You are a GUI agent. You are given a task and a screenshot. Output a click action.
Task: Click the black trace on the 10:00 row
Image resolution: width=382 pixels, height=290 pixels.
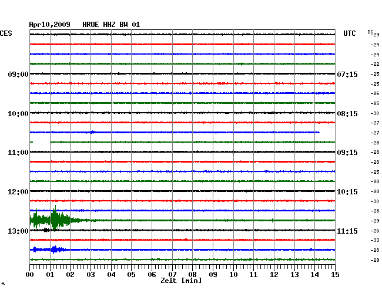point(182,113)
